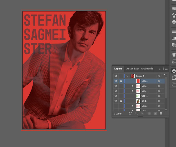Click the Layers panel scrollbar thumb
This screenshot has height=147, width=176.
(166, 87)
